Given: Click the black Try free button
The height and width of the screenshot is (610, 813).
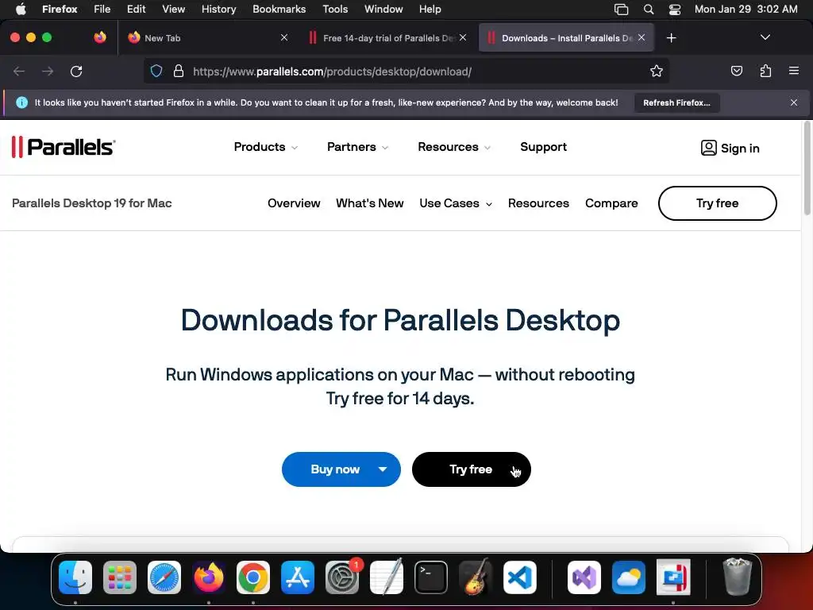Looking at the screenshot, I should (x=472, y=469).
